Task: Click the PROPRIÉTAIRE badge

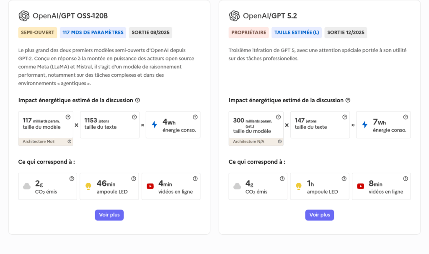Action: (249, 33)
